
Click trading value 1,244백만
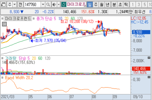[124, 12]
